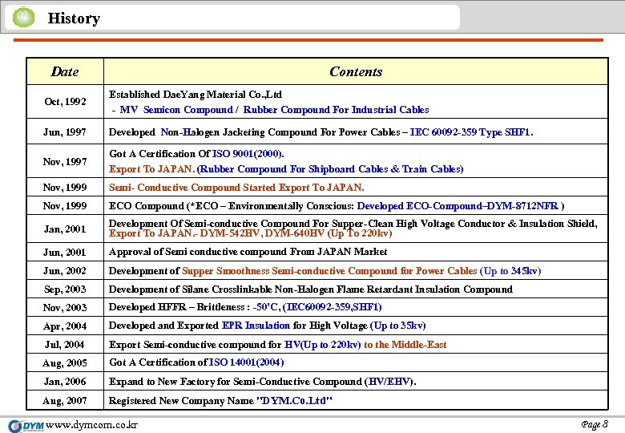Select 'Developed Non-Halogen Jacketing Compound' text

[x=254, y=132]
